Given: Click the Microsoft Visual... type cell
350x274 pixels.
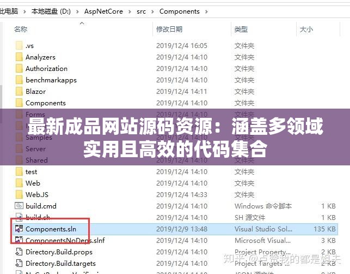Looking at the screenshot, I should [262, 240].
